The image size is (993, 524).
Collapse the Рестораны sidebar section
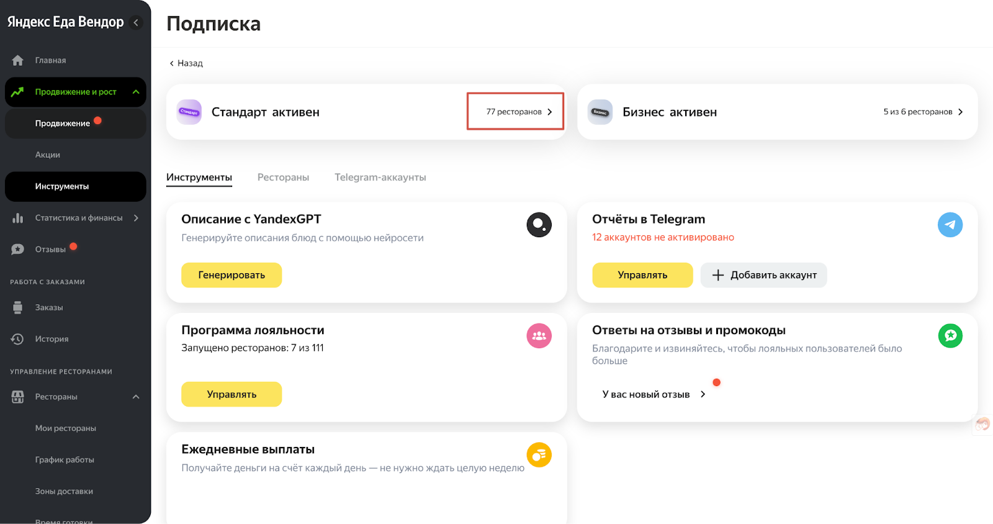[x=136, y=397]
